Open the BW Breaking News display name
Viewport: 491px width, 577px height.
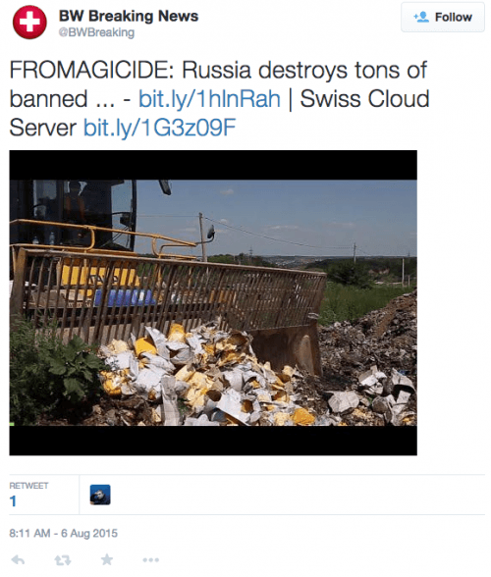129,16
